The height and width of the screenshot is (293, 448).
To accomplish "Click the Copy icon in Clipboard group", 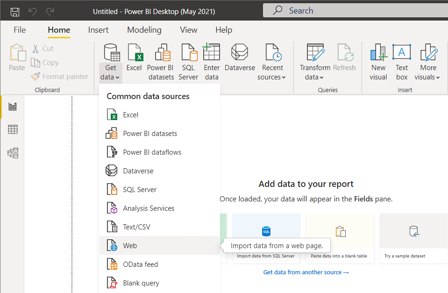I will (36, 63).
